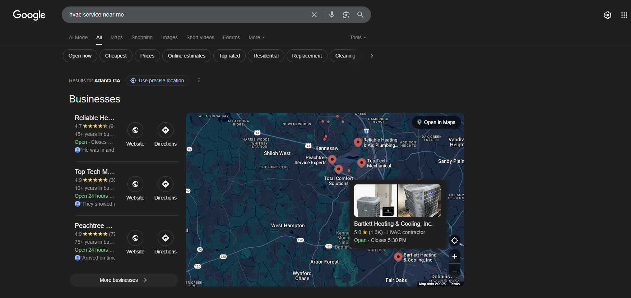This screenshot has width=631, height=298.
Task: Get directions to Peachtree Service Experts
Action: pos(166,238)
